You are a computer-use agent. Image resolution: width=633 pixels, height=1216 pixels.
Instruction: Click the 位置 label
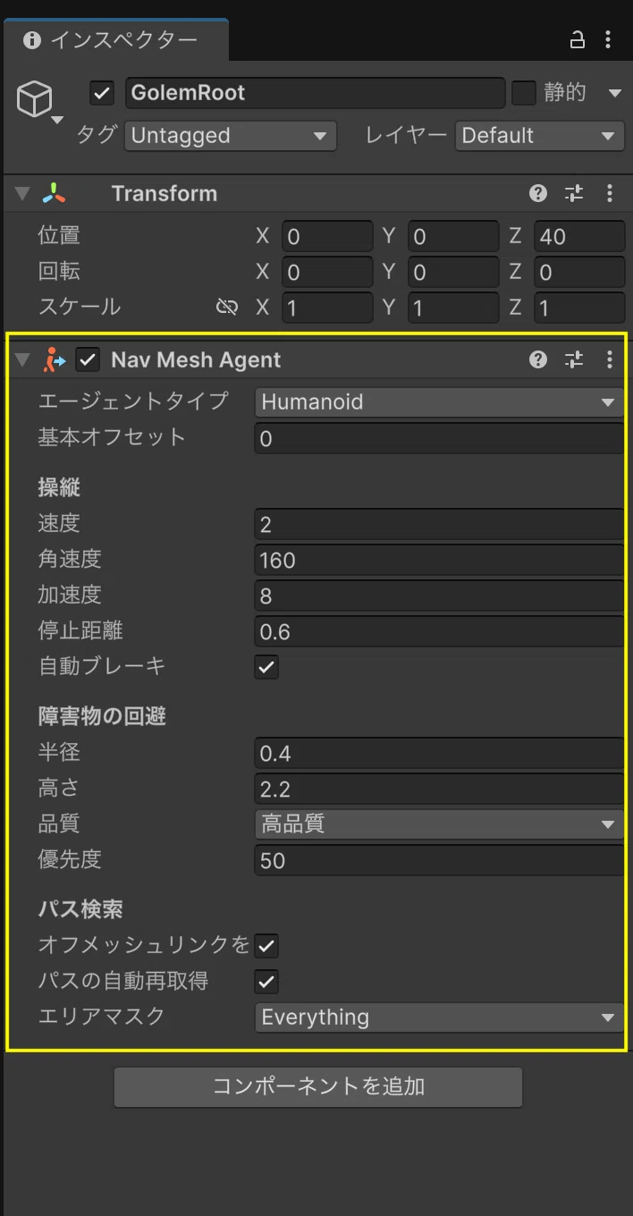(x=59, y=236)
